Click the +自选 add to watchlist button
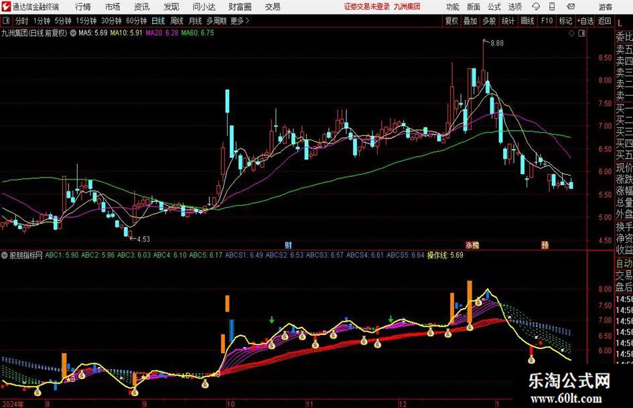 tap(585, 21)
